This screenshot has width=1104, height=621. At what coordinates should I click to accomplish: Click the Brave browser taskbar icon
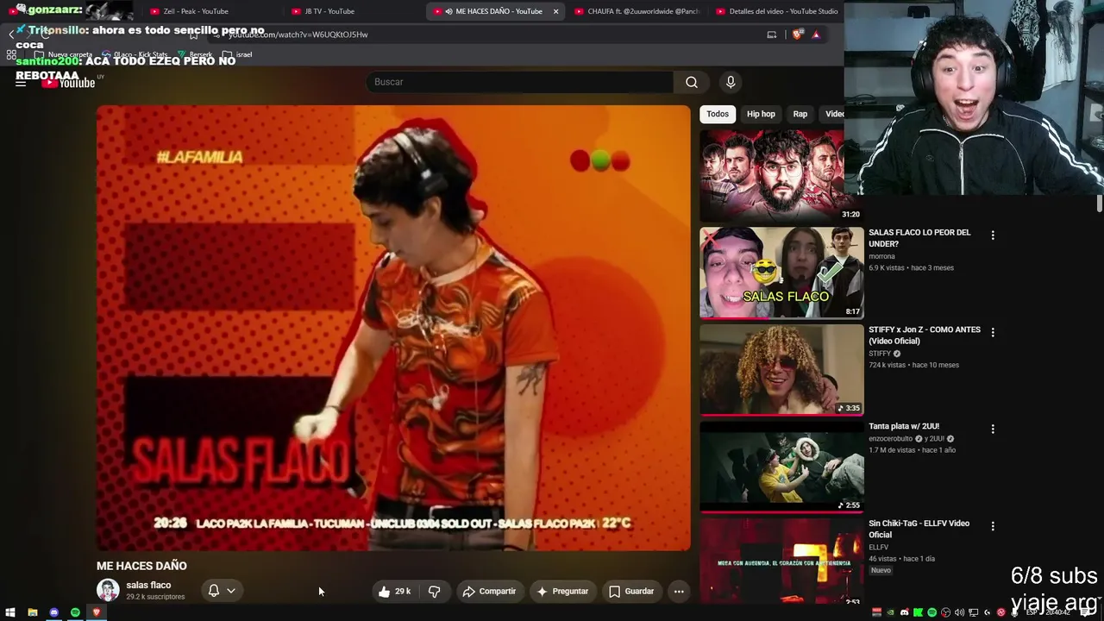click(x=97, y=612)
